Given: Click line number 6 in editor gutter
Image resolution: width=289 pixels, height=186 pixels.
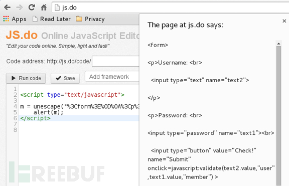Looking at the screenshot, I should tap(15, 118).
